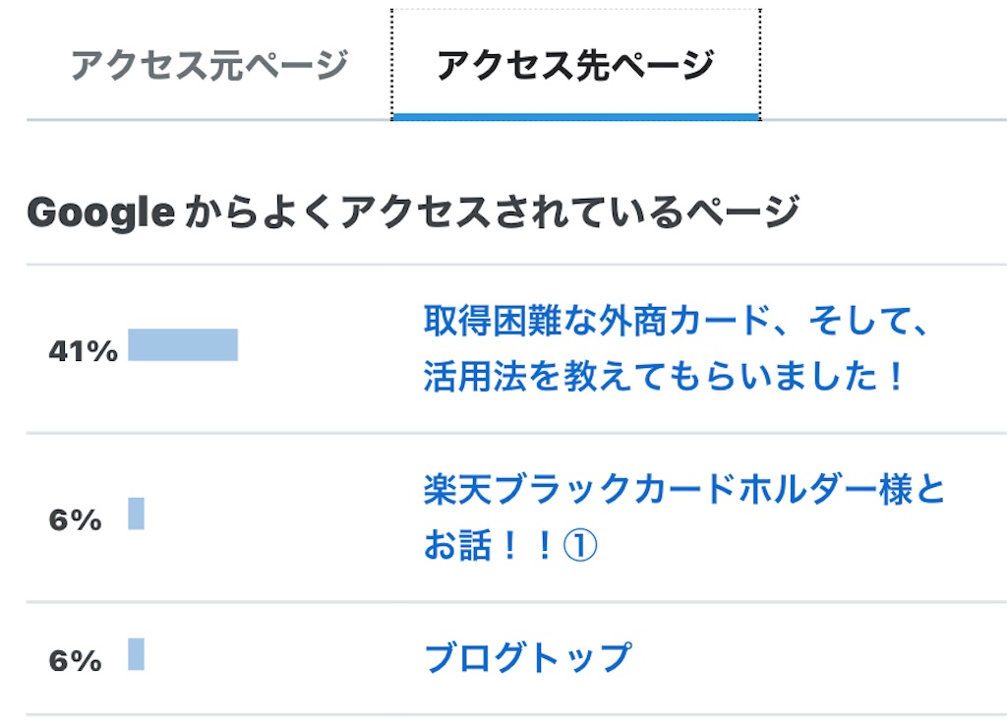This screenshot has height=727, width=1007.
Task: Click the 41% percentage label
Action: click(83, 351)
